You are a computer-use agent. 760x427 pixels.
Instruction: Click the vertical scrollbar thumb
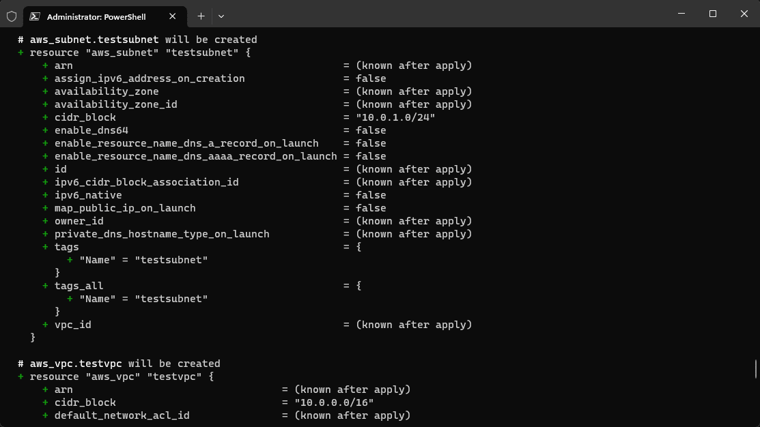[x=756, y=368]
